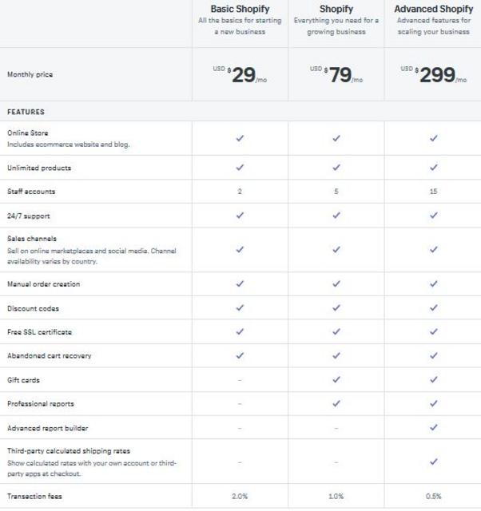Click the $29 per month price
The height and width of the screenshot is (511, 481).
pos(240,75)
